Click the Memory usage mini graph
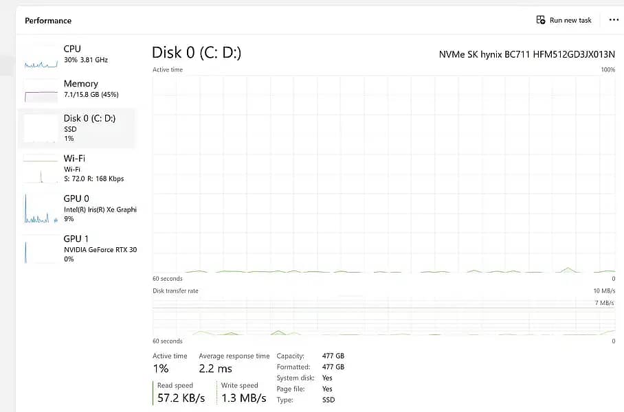The image size is (624, 412). (41, 90)
